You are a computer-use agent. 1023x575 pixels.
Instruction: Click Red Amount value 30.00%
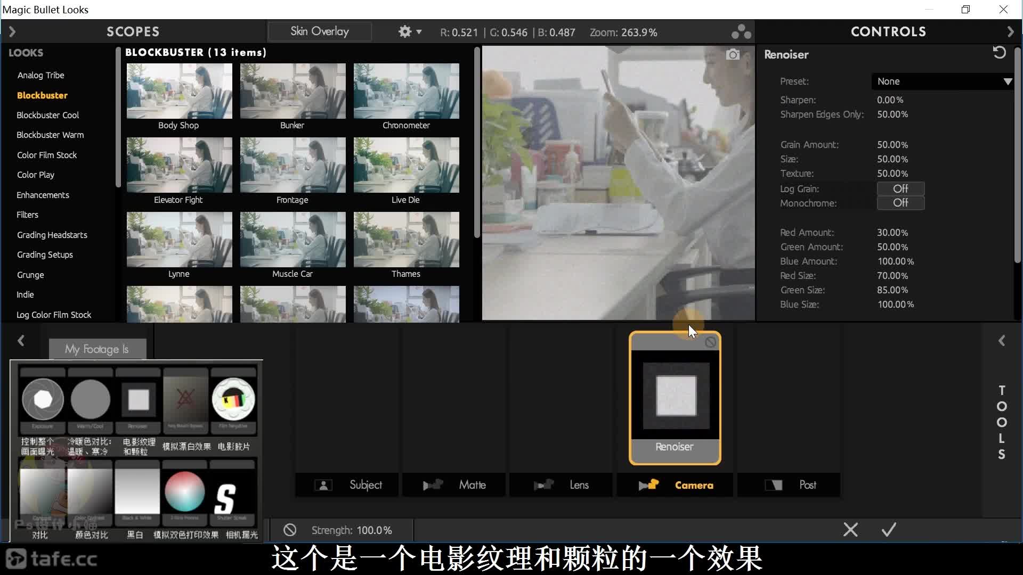[x=892, y=233]
